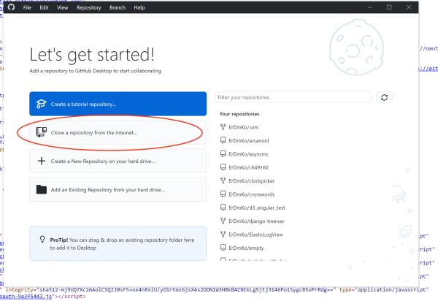438x301 pixels.
Task: Click the folder icon for existing repository
Action: 42,189
